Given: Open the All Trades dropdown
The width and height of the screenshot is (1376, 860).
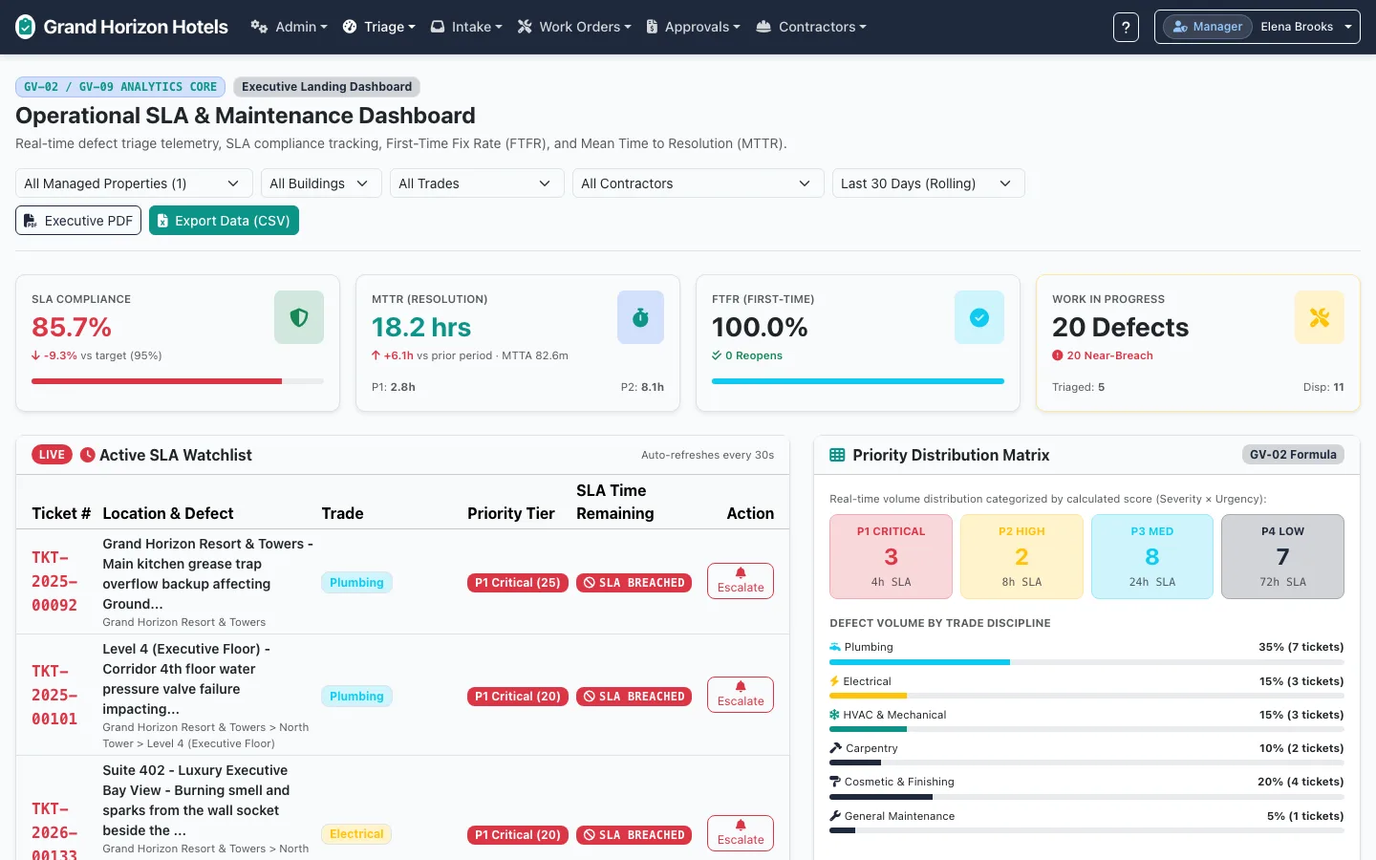Looking at the screenshot, I should click(x=477, y=183).
